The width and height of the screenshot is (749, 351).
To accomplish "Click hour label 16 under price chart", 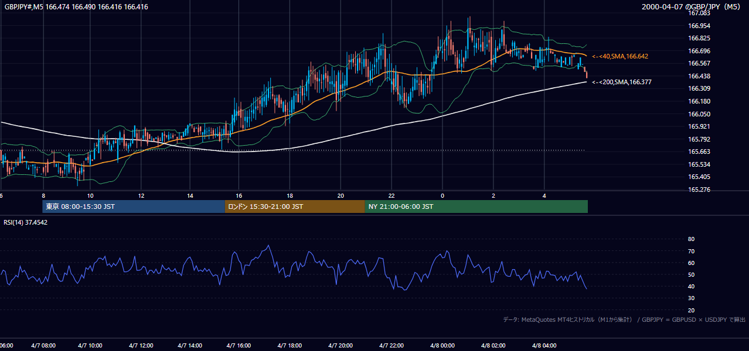I will (x=239, y=195).
